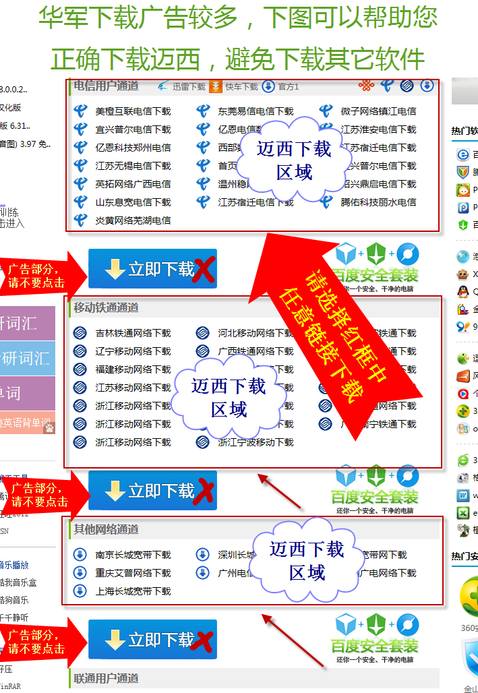This screenshot has width=478, height=693.
Task: Click the China Mobile icon in section header
Action: 407,86
